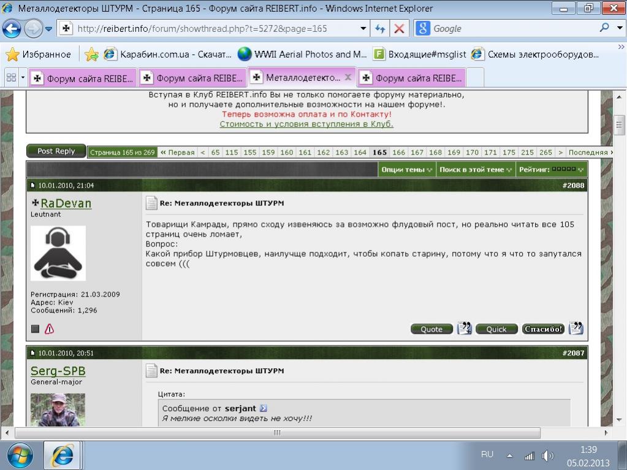627x470 pixels.
Task: Toggle the RU keyboard language indicator
Action: (487, 455)
